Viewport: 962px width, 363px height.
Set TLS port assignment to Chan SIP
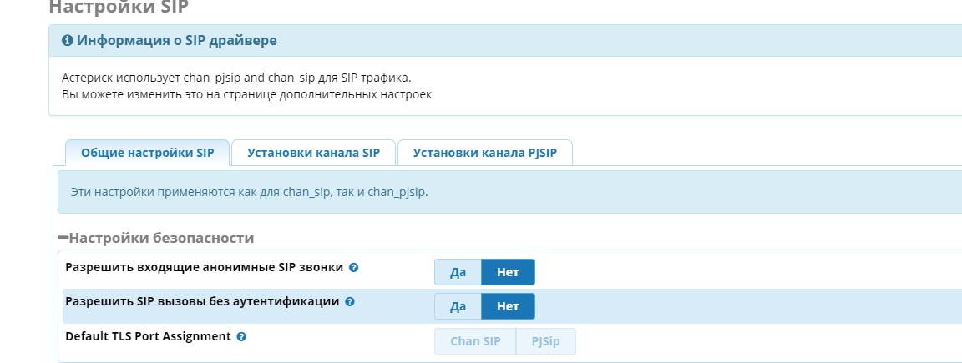point(475,341)
